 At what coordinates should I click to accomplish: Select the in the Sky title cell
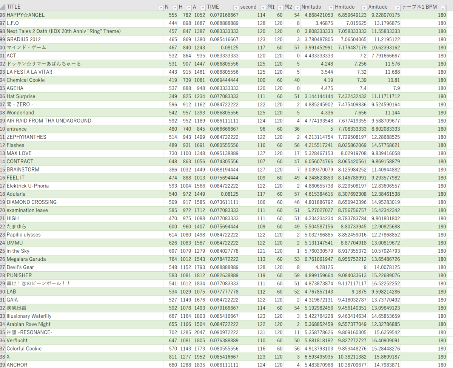pyautogui.click(x=85, y=251)
